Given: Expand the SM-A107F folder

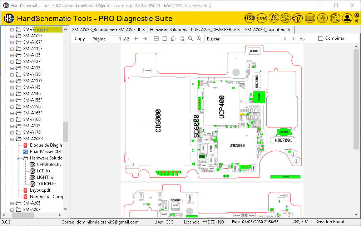Looking at the screenshot, I should pos(12,43).
